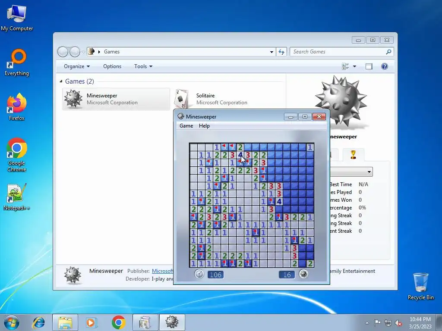Open the Tools dropdown menu

143,66
